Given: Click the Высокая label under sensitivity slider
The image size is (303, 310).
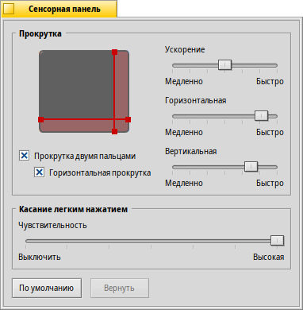Looking at the screenshot, I should point(269,257).
